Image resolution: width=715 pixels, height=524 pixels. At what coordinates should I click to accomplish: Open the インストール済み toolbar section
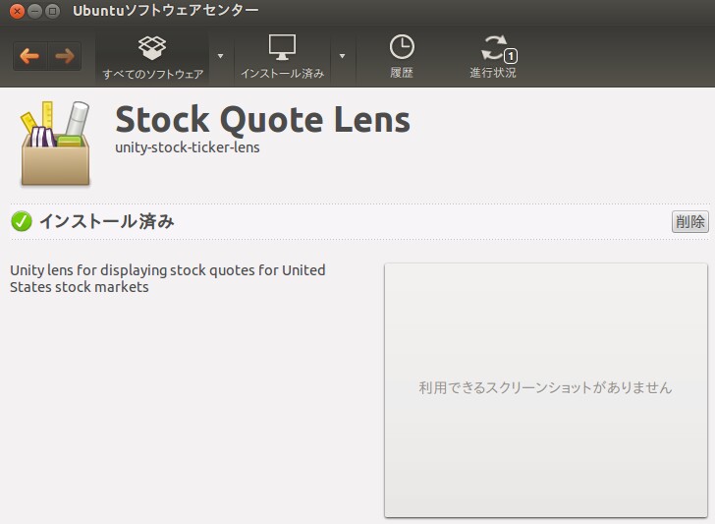pos(282,57)
